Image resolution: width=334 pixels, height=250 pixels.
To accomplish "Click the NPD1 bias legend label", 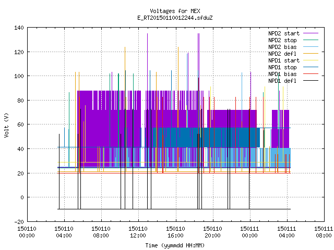I will pyautogui.click(x=282, y=74).
